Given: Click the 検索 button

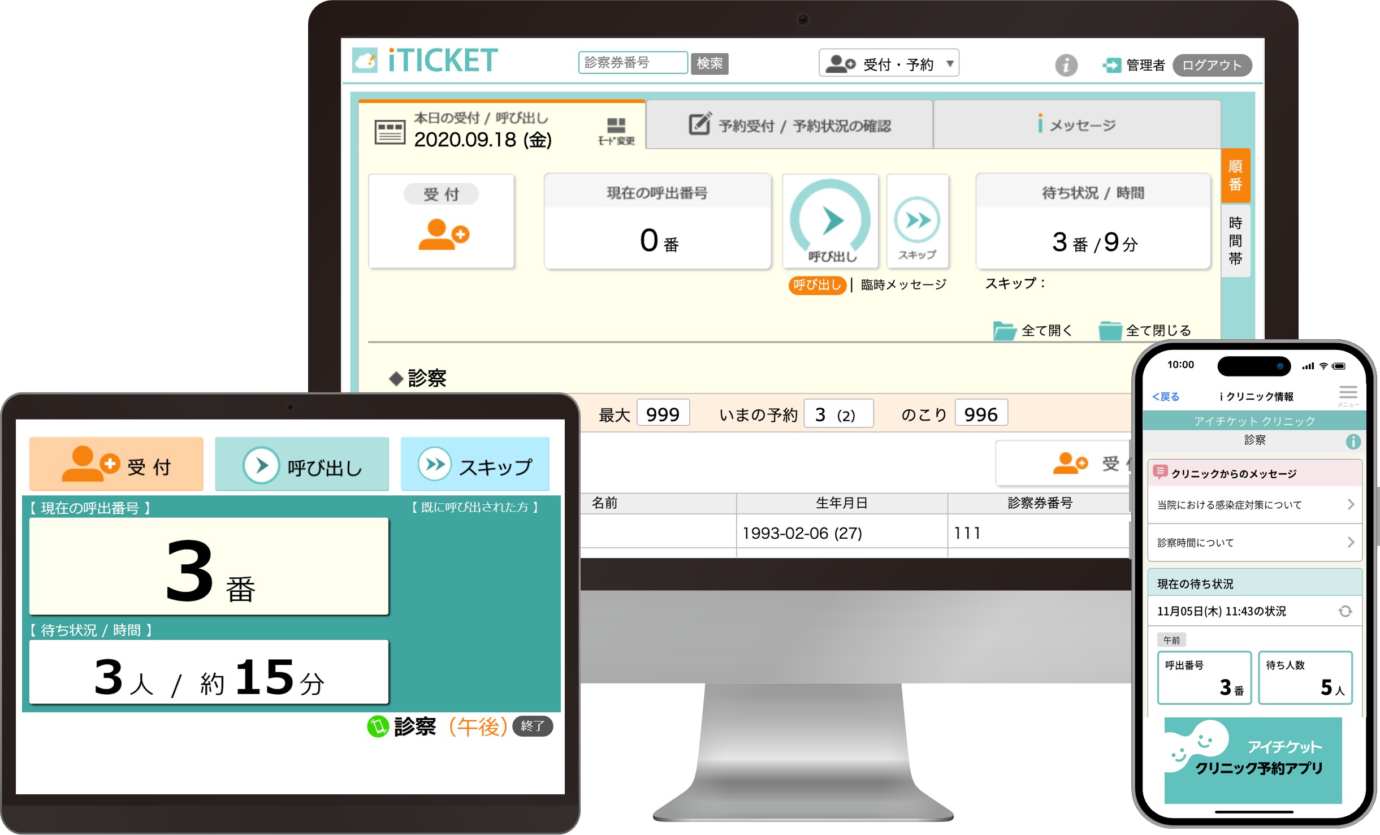Looking at the screenshot, I should pos(709,63).
